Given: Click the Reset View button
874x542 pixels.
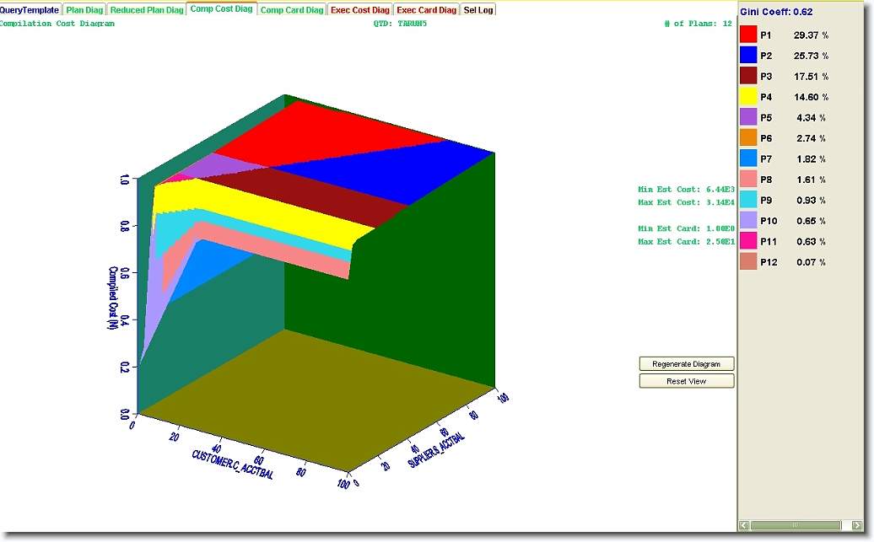Looking at the screenshot, I should coord(686,381).
